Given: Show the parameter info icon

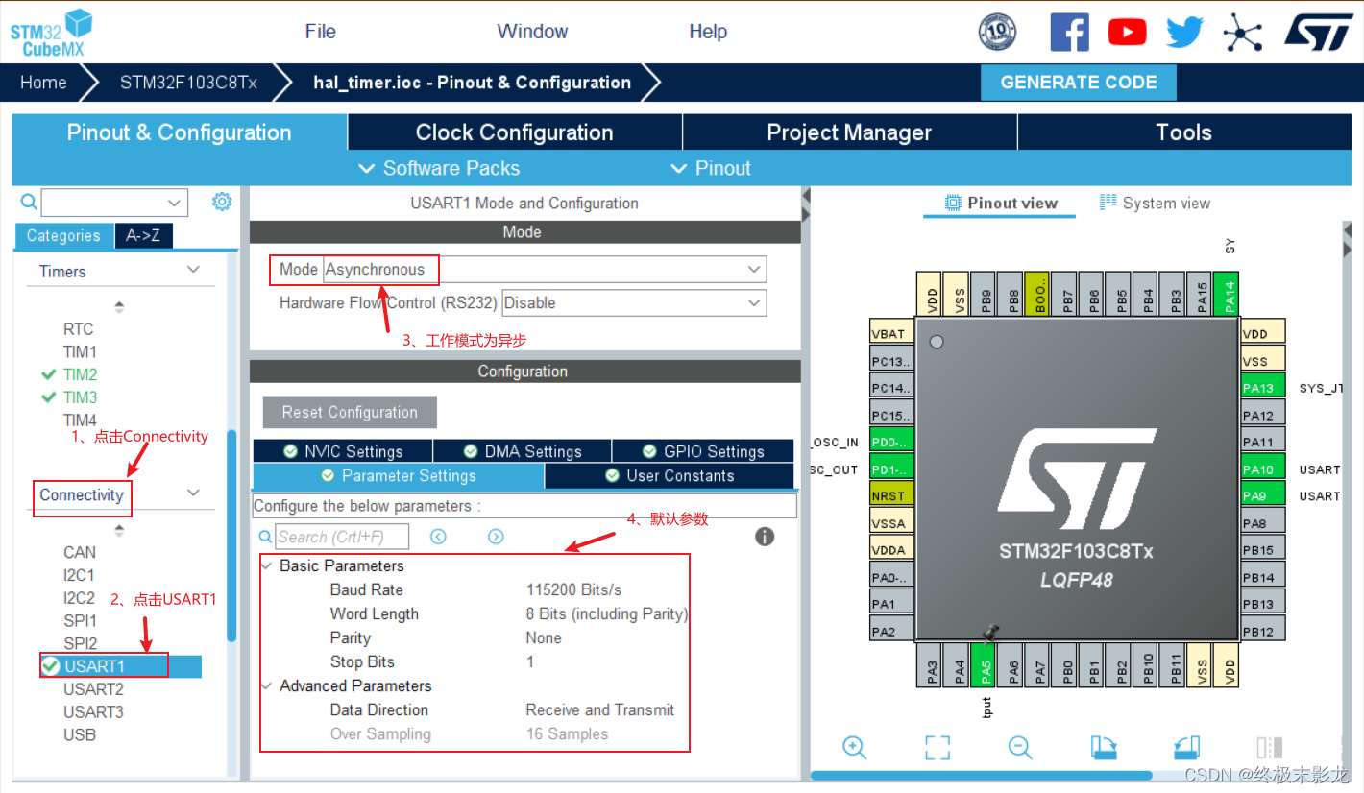Looking at the screenshot, I should [765, 537].
